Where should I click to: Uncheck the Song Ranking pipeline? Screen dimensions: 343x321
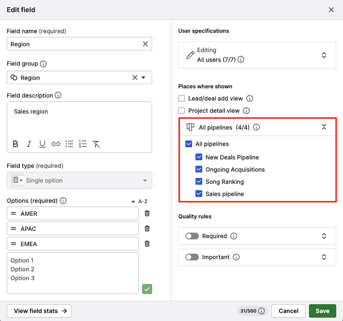pos(199,182)
